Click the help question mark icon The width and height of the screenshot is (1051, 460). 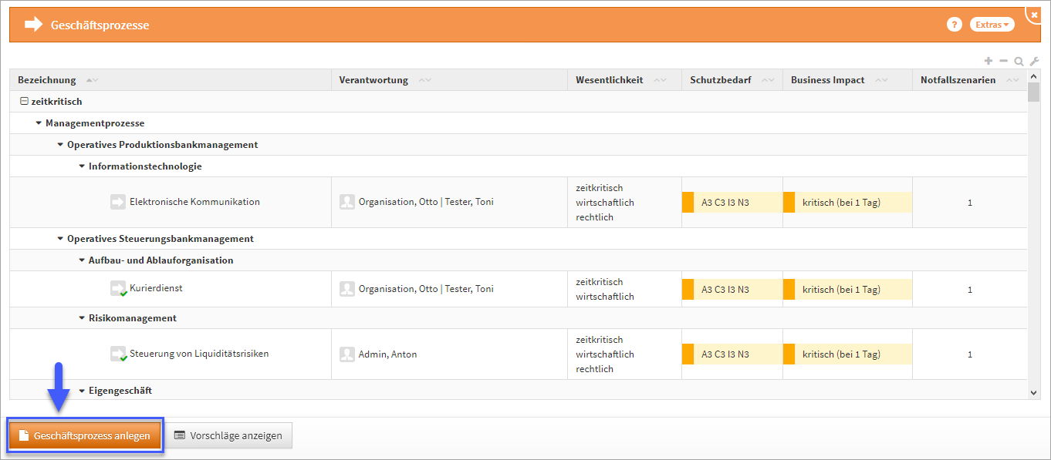(954, 25)
